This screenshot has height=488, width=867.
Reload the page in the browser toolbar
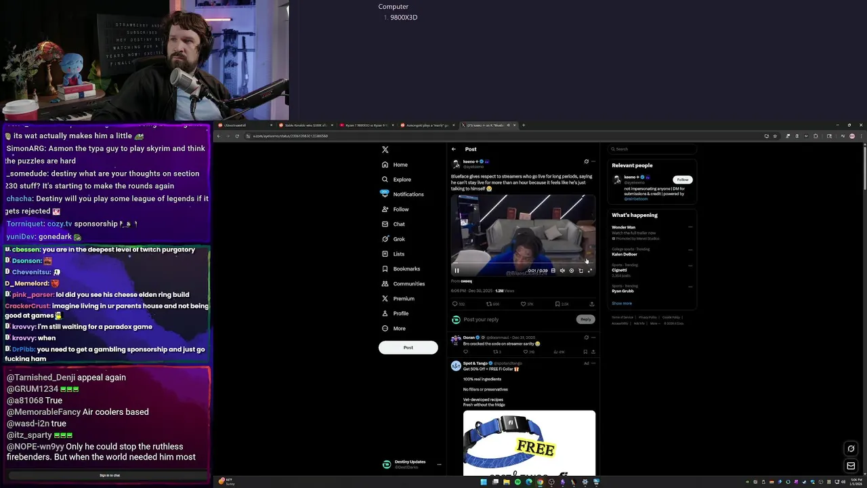237,136
